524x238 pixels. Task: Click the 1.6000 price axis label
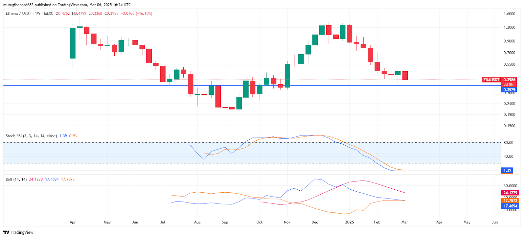509,14
